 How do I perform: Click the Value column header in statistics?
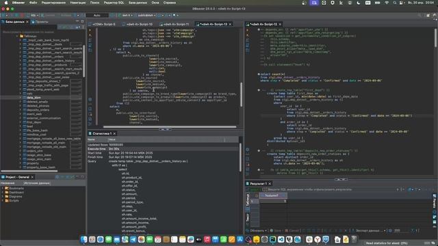click(166, 139)
